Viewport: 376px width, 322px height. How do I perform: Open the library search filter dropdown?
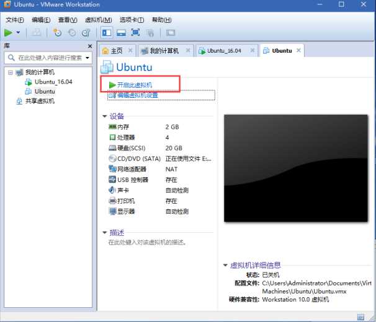[x=87, y=58]
